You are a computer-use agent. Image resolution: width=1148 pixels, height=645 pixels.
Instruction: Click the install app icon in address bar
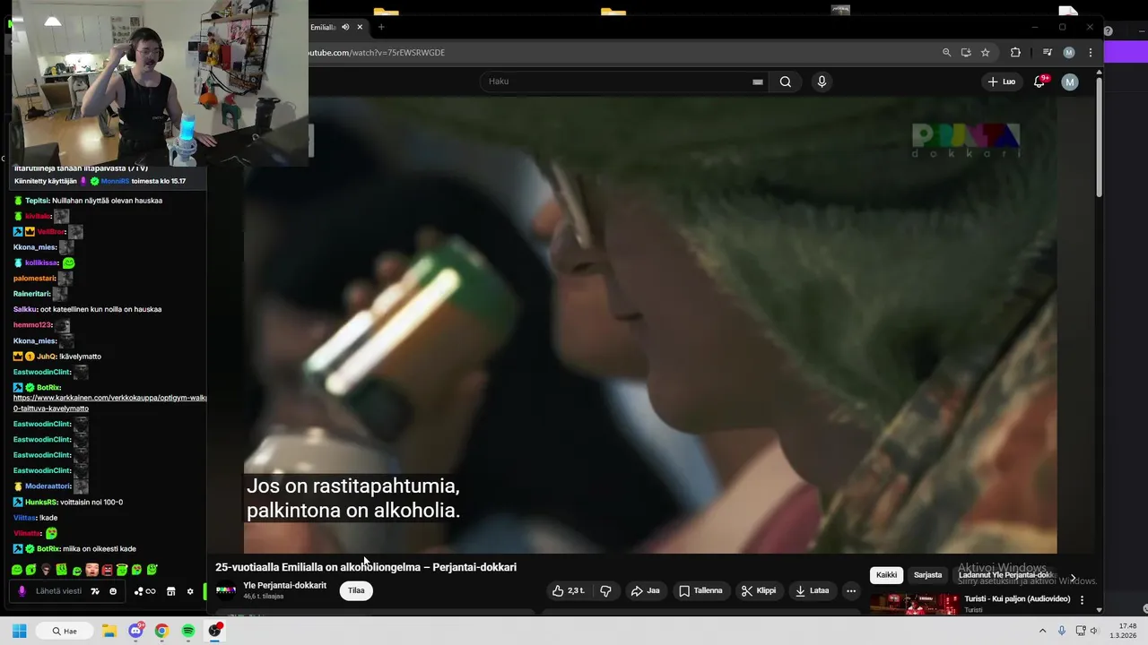coord(966,53)
